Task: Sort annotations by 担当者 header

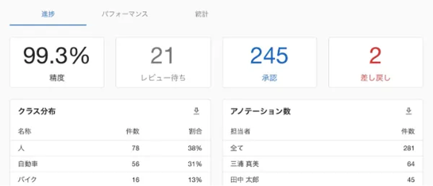Action: 240,132
